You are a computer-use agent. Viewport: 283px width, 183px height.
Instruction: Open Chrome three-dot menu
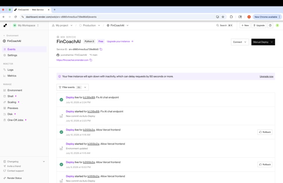(279, 17)
